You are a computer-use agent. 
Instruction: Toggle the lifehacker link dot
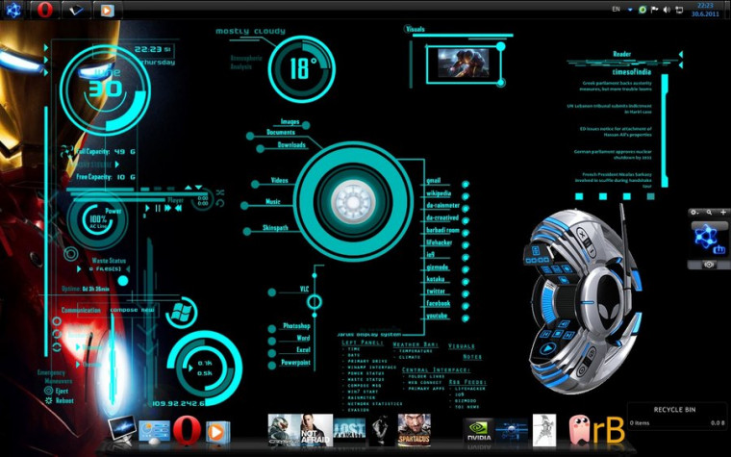coord(466,245)
